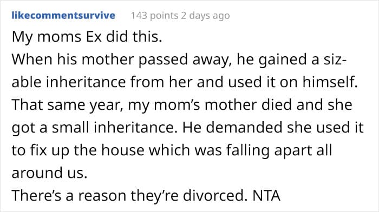Click the line 'around us.'
Screen dimensions: 379x212
coord(49,173)
